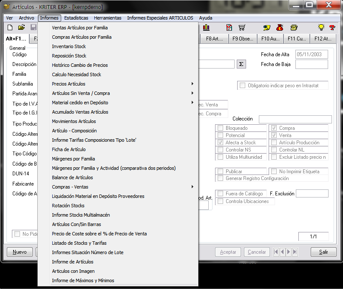Toggle the Potencial checkbox
Viewport: 343px width, 289px height.
tap(220, 135)
